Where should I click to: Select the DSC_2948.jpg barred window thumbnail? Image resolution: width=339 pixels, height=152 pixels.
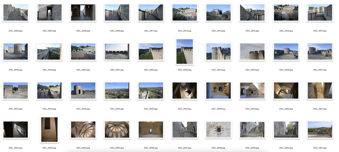point(218,130)
